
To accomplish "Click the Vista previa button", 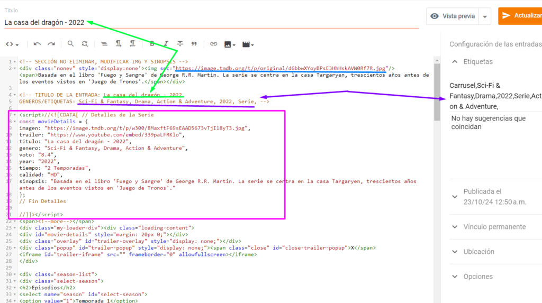I will [453, 16].
